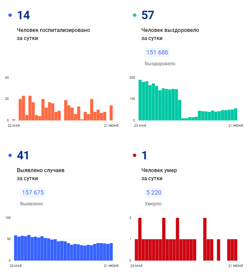Select the 151 686 recovered total badge

tap(157, 52)
